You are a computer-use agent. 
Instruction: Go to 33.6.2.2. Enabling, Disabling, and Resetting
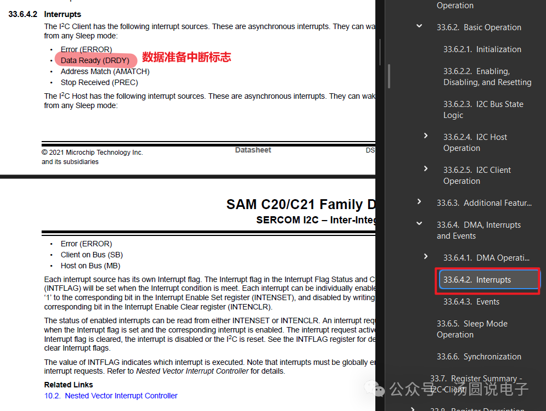pyautogui.click(x=487, y=77)
